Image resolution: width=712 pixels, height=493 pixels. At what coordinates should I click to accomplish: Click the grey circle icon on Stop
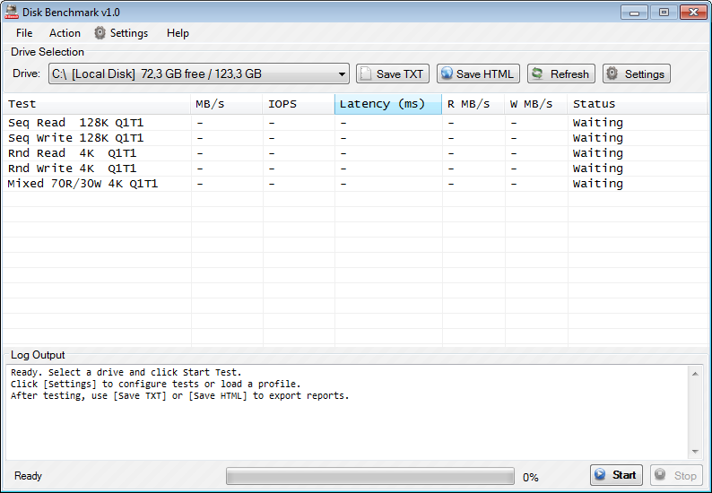[x=660, y=474]
